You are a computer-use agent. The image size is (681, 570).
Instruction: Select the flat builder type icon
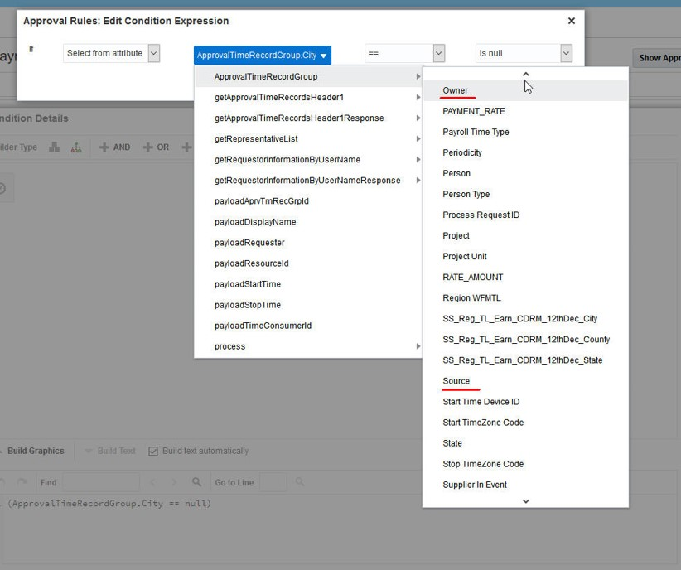click(55, 147)
